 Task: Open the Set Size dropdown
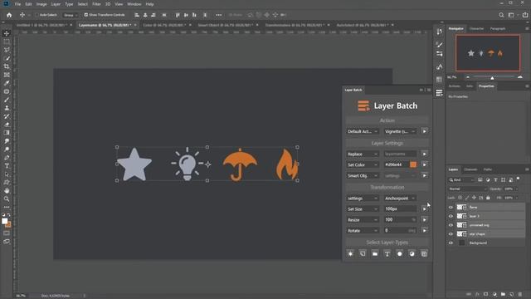point(363,209)
